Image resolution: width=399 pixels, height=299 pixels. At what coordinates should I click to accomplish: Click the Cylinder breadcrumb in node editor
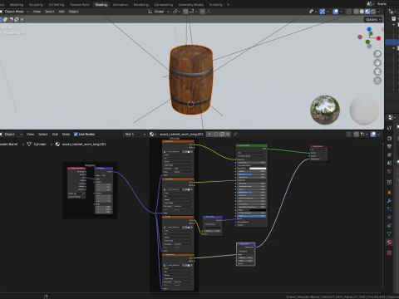click(x=40, y=145)
